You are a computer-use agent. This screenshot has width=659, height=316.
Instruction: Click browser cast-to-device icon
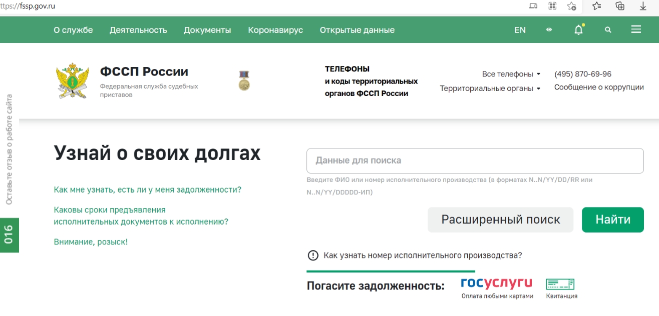[x=533, y=6]
